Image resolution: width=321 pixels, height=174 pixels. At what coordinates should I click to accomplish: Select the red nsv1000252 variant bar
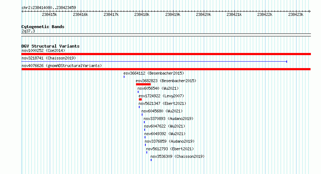[166, 54]
